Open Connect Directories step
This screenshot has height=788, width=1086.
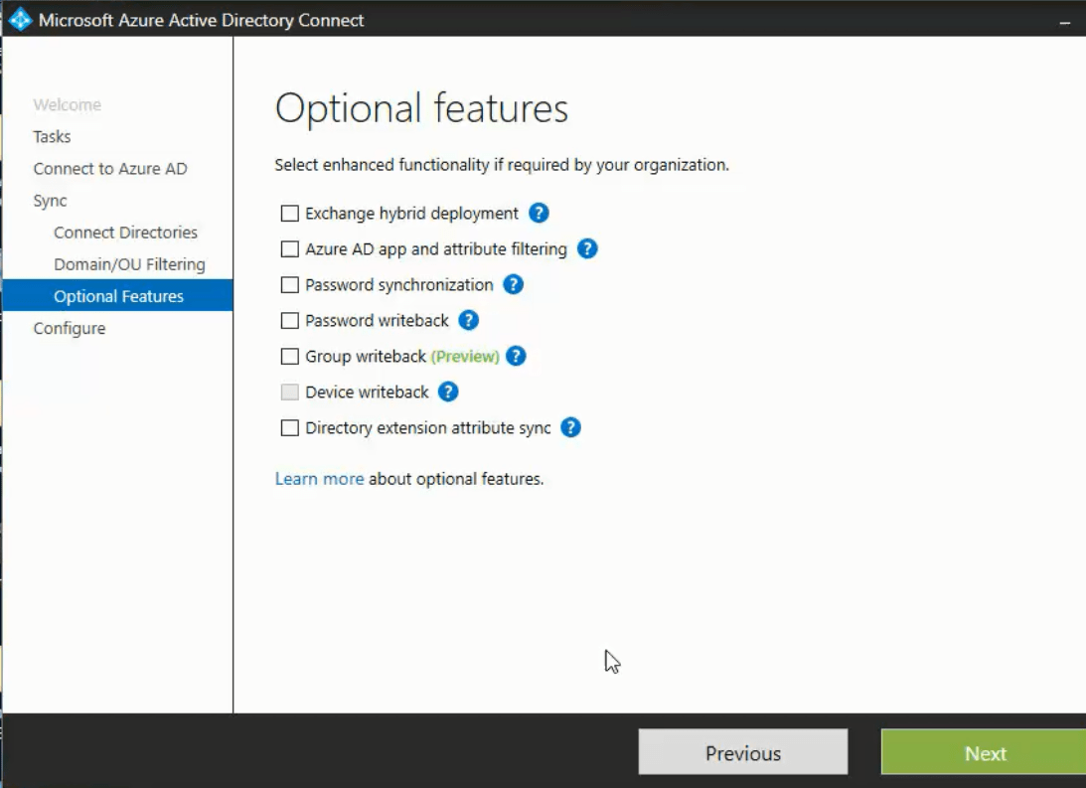pyautogui.click(x=125, y=232)
